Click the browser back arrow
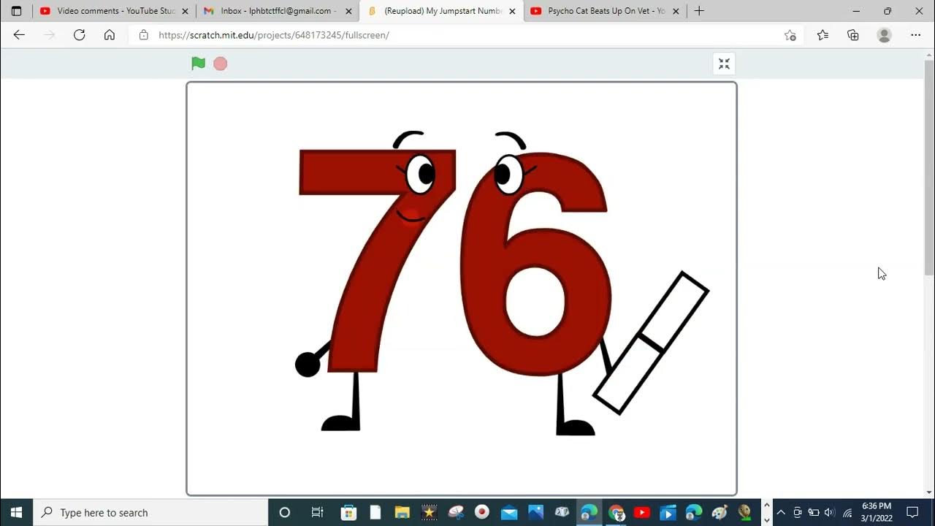Screen dimensions: 935x526 pos(19,34)
